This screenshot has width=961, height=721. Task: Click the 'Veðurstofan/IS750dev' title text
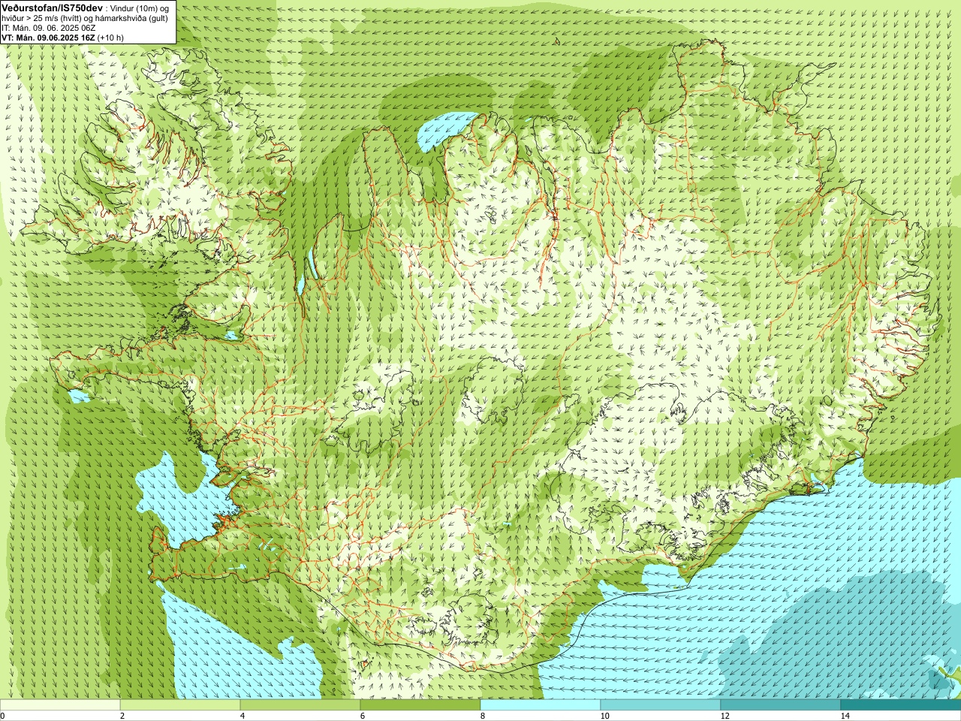point(53,7)
